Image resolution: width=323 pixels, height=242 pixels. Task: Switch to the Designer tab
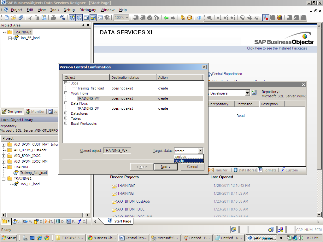pyautogui.click(x=12, y=112)
